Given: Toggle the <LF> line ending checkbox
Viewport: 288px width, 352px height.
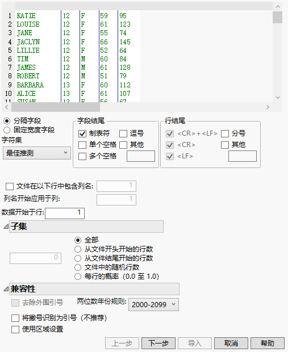Looking at the screenshot, I should 170,156.
